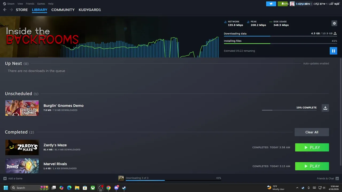Viewport: 342px width, 192px height.
Task: Show hidden system tray icons
Action: [x=297, y=188]
